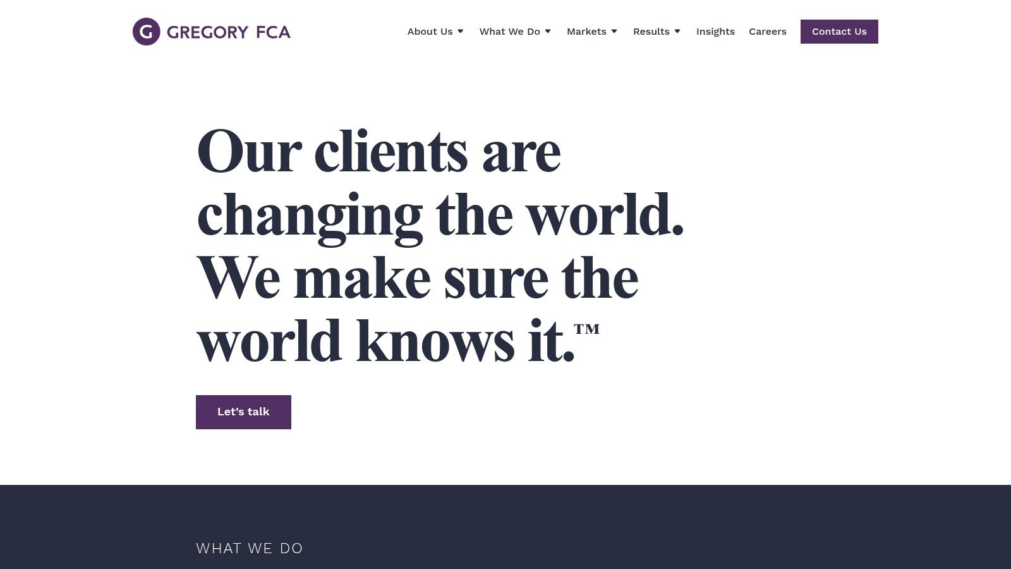Open the What We Do navigation item

tap(509, 32)
